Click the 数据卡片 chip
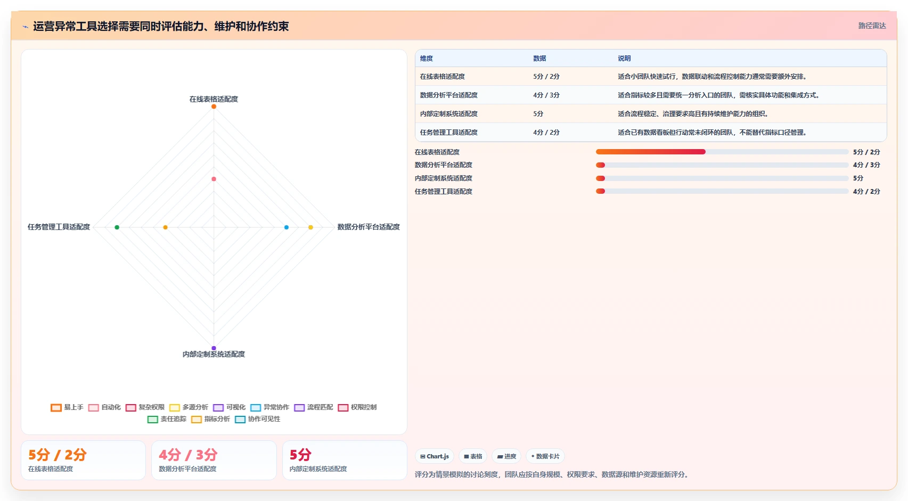908x501 pixels. [x=545, y=456]
